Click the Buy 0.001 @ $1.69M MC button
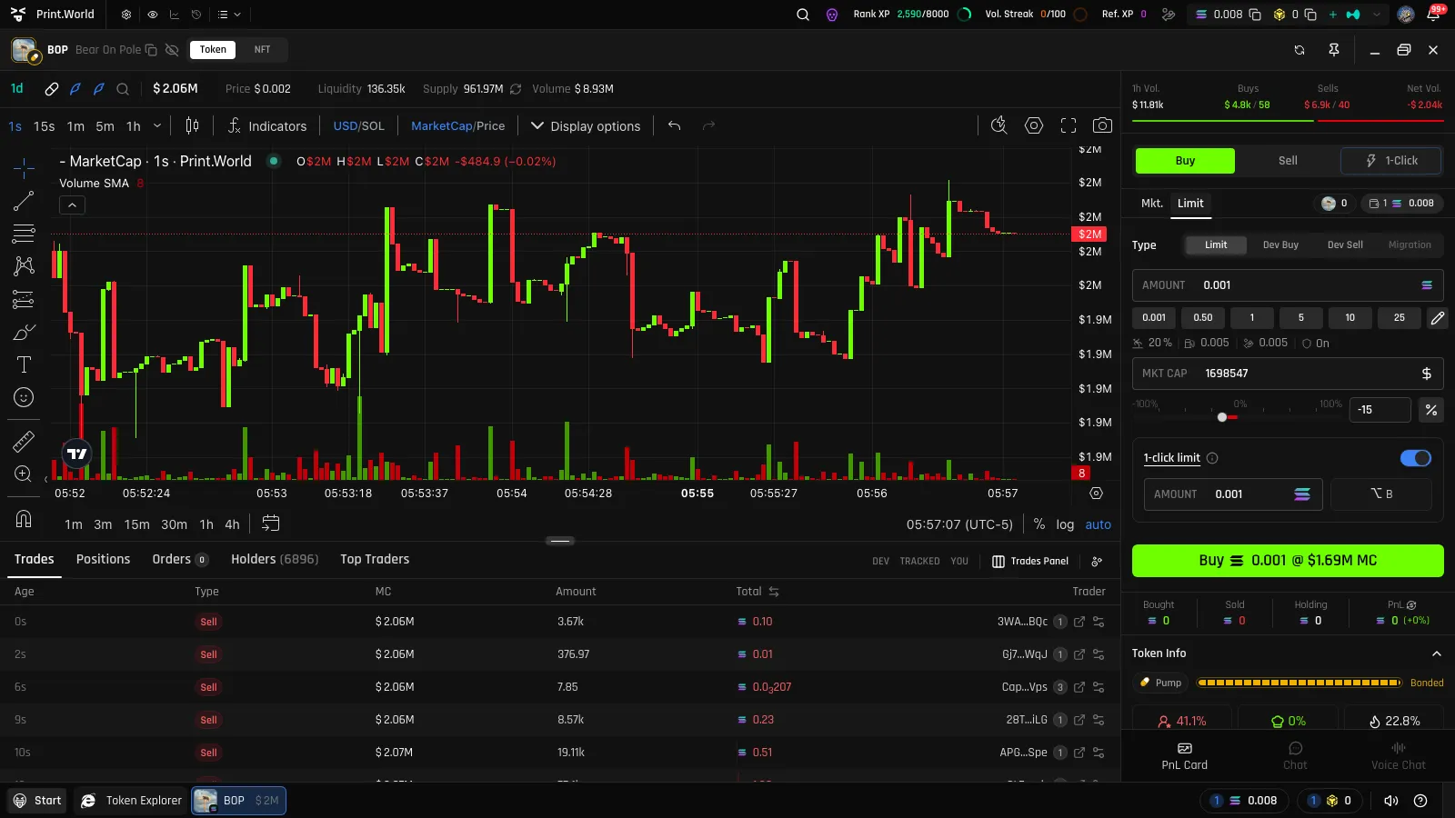 (x=1288, y=561)
